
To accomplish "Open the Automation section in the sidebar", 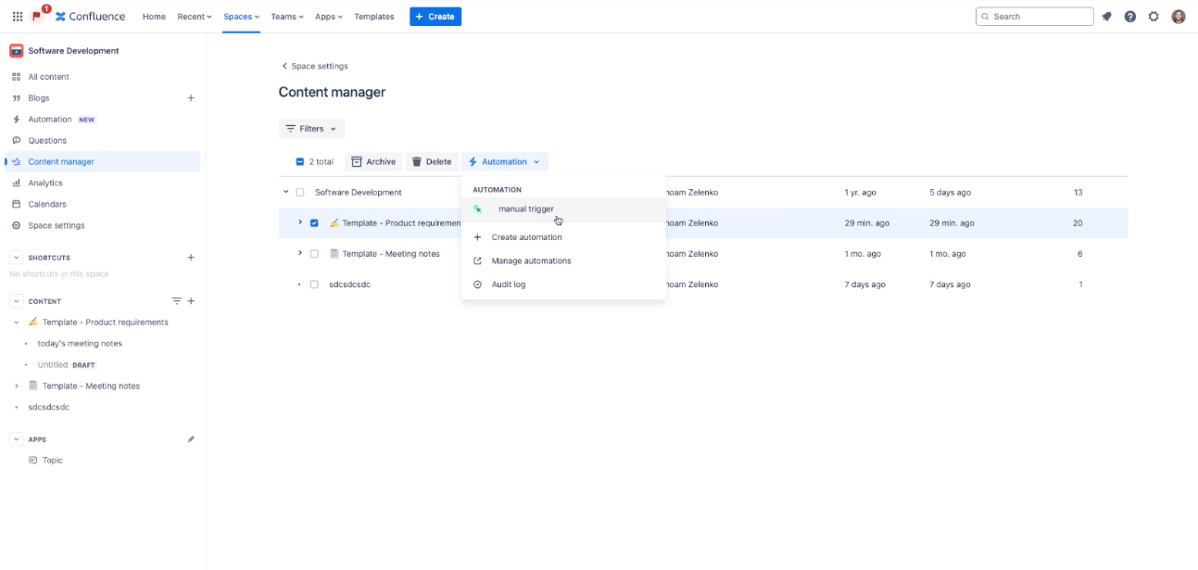I will click(x=53, y=119).
